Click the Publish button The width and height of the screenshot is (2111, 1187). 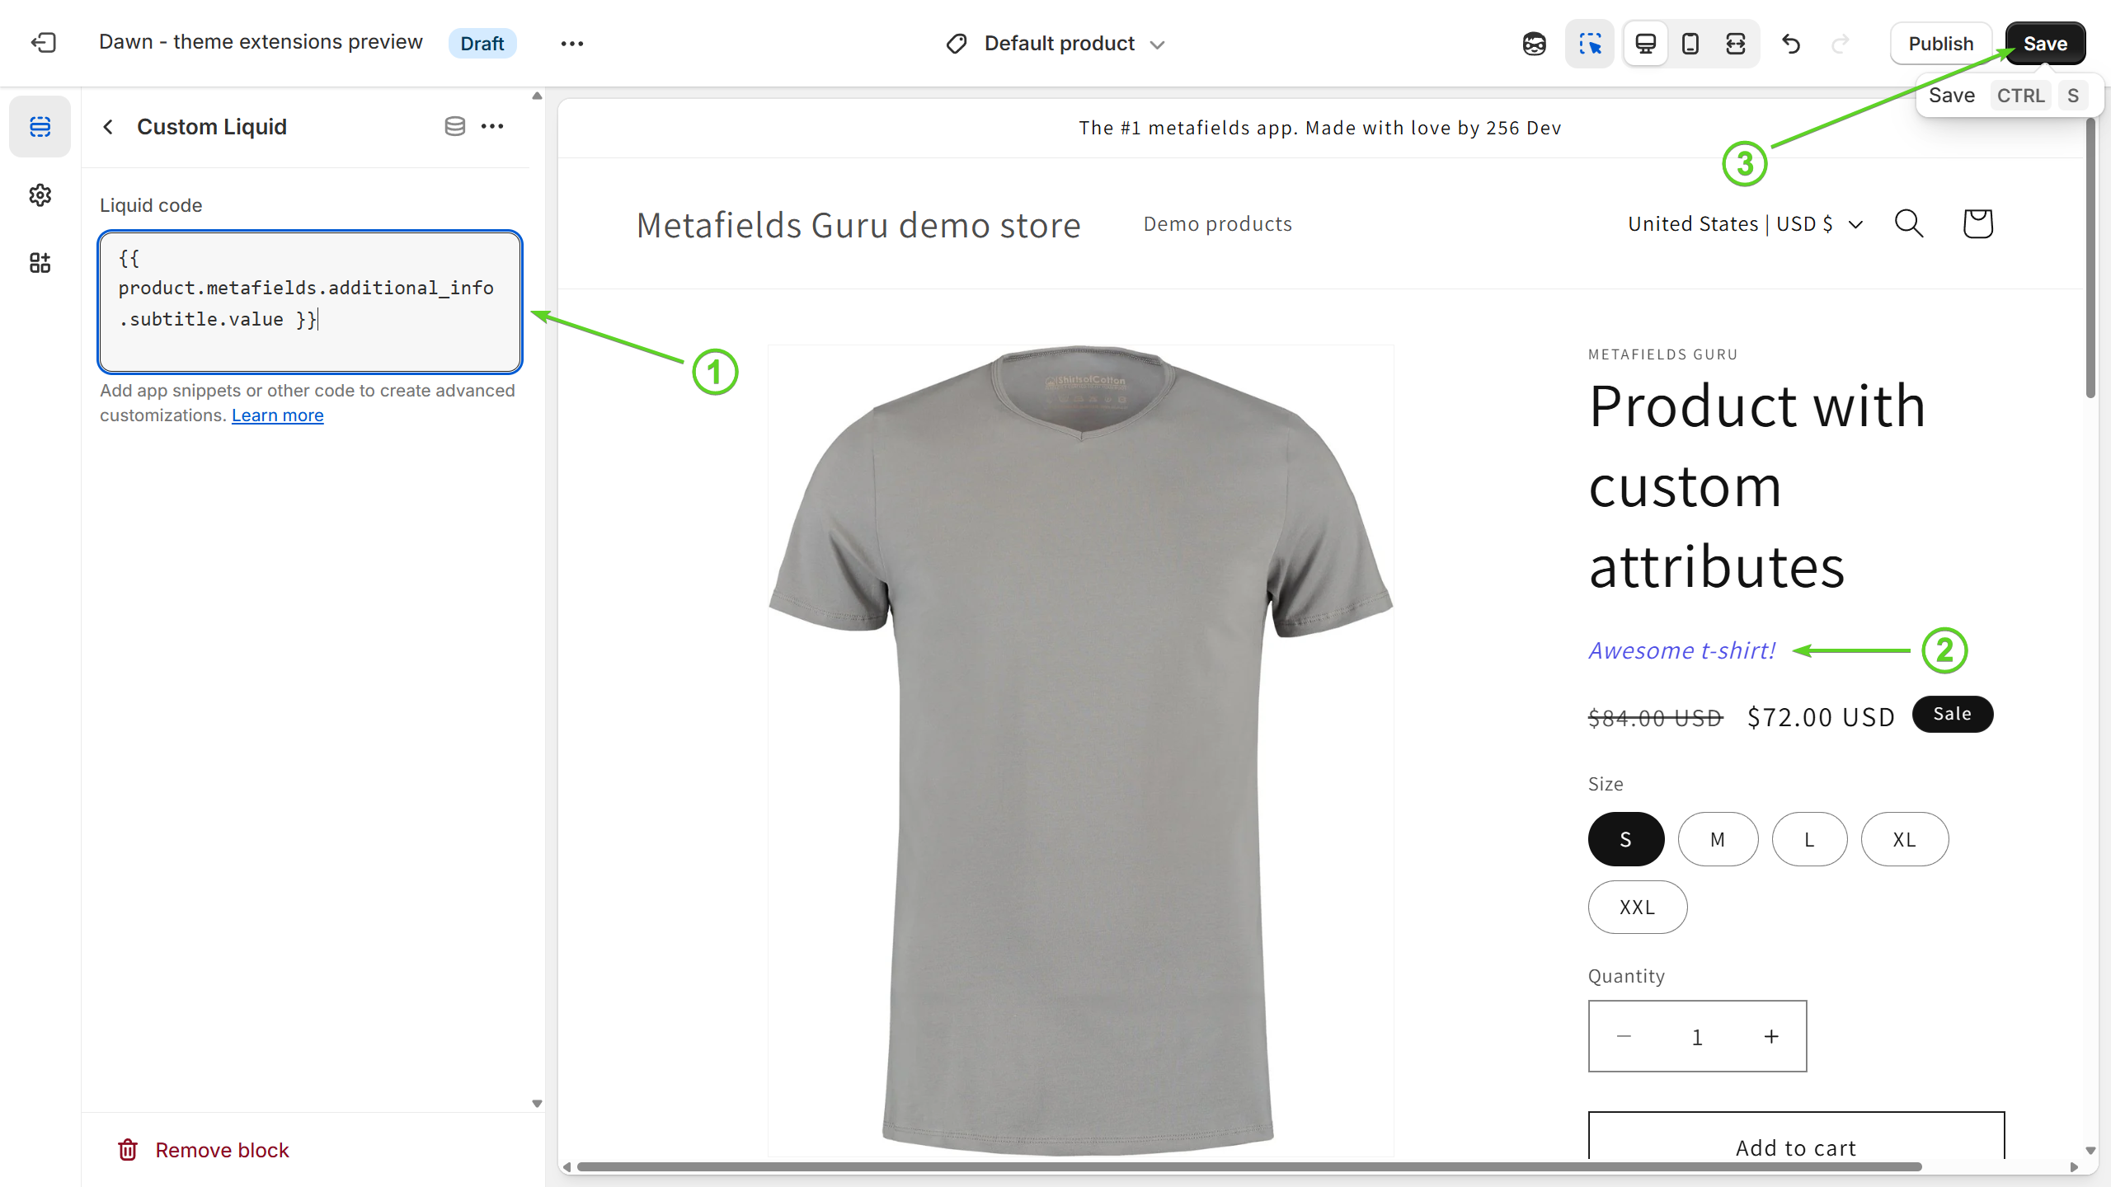click(1940, 44)
